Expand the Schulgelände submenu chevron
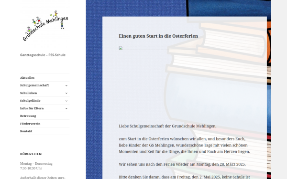Viewport: 287px width, 179px height. (x=66, y=101)
